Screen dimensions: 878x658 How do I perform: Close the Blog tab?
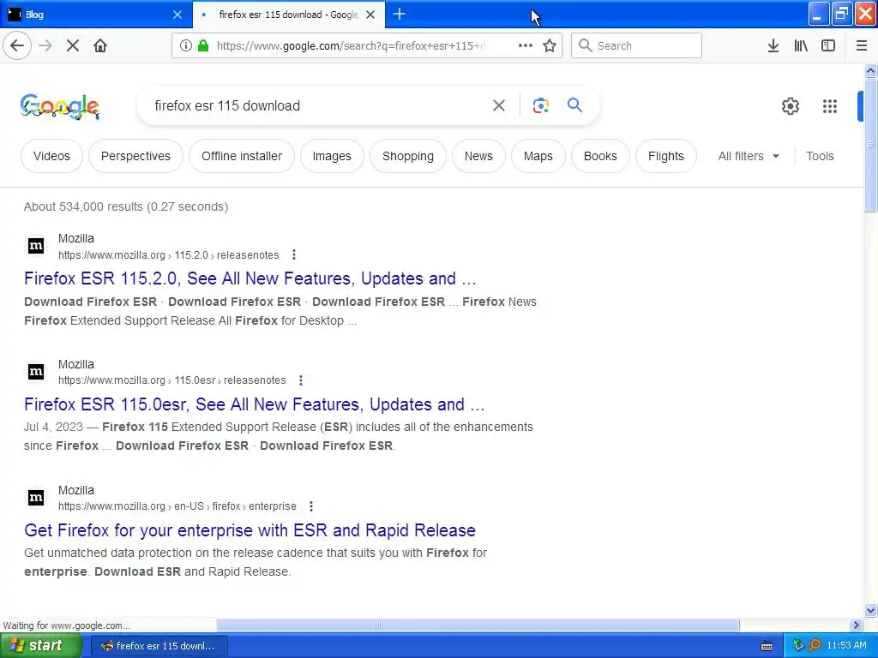[x=177, y=15]
